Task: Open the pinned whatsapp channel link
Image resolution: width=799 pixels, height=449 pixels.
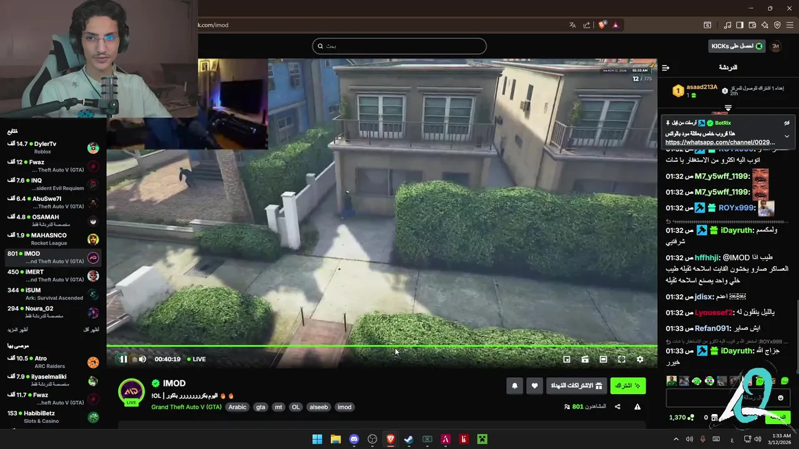Action: 720,143
